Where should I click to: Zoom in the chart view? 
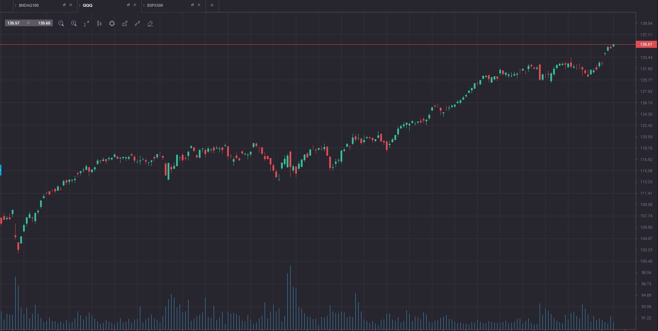(74, 23)
